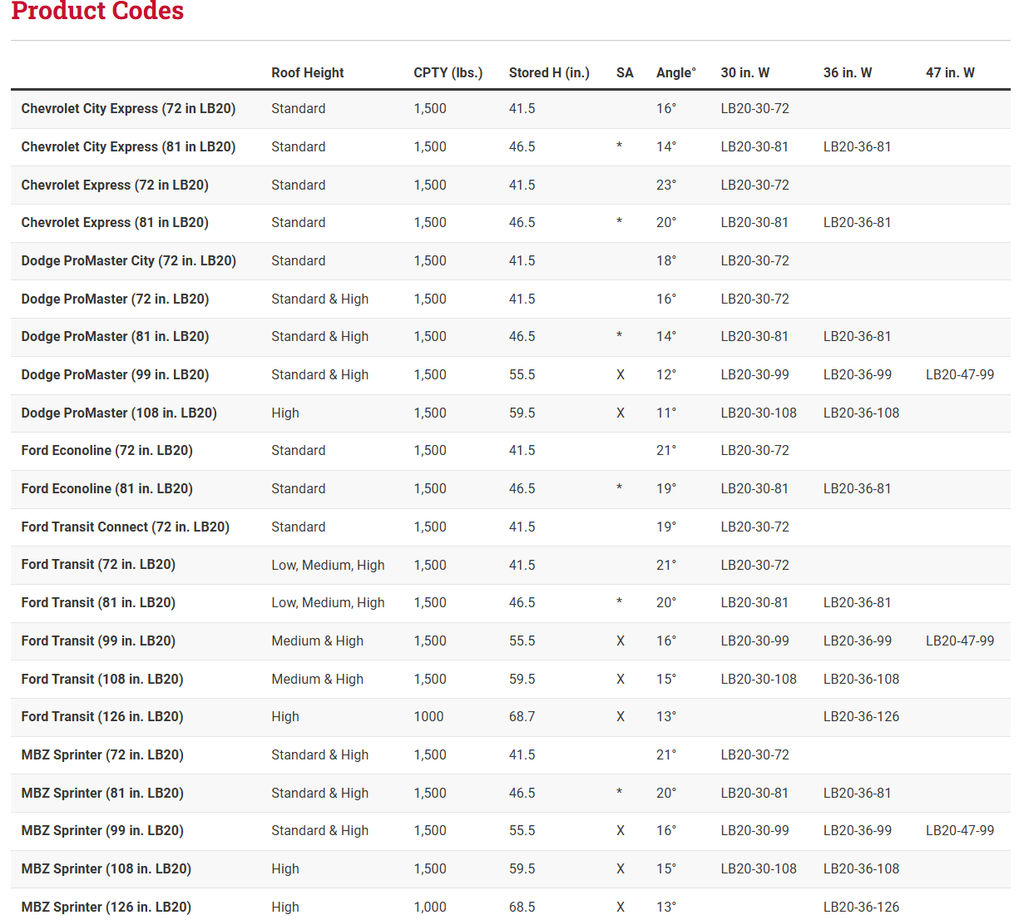Select the 47 in. W column header
Screen dimensions: 1024x920
pos(950,73)
